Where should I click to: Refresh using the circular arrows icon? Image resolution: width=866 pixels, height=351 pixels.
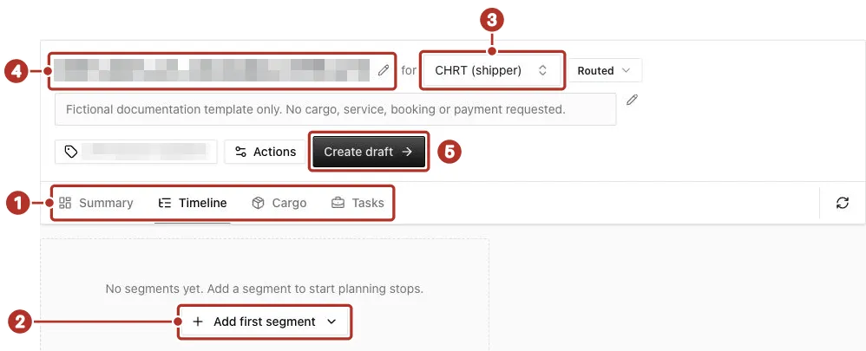843,203
